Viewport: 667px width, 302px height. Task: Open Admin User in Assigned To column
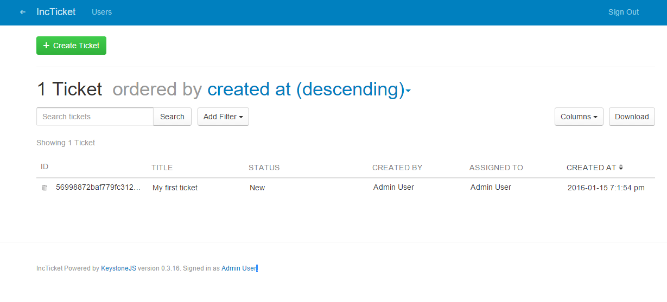coord(491,187)
